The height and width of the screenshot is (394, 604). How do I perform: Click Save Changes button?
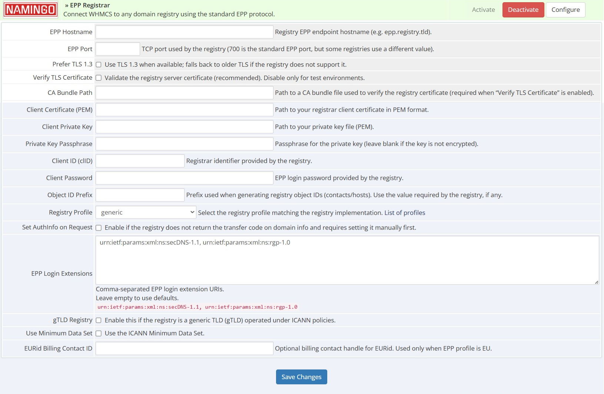click(301, 377)
